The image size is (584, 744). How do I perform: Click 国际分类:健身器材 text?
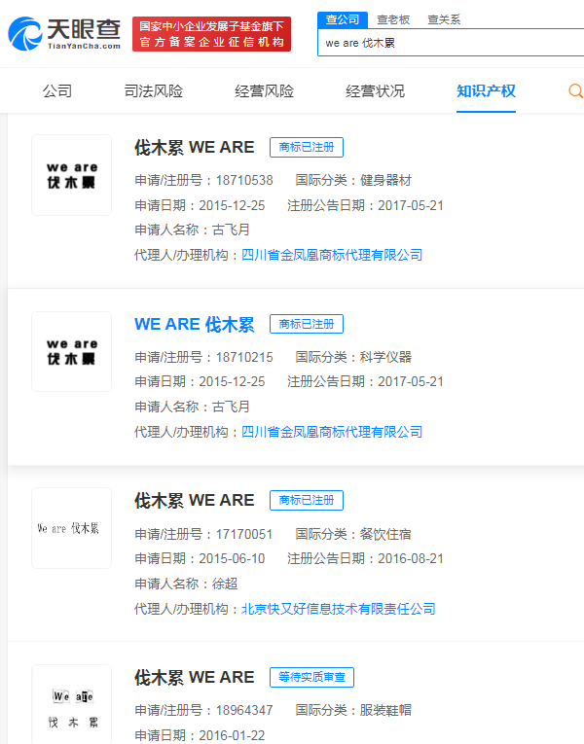353,180
